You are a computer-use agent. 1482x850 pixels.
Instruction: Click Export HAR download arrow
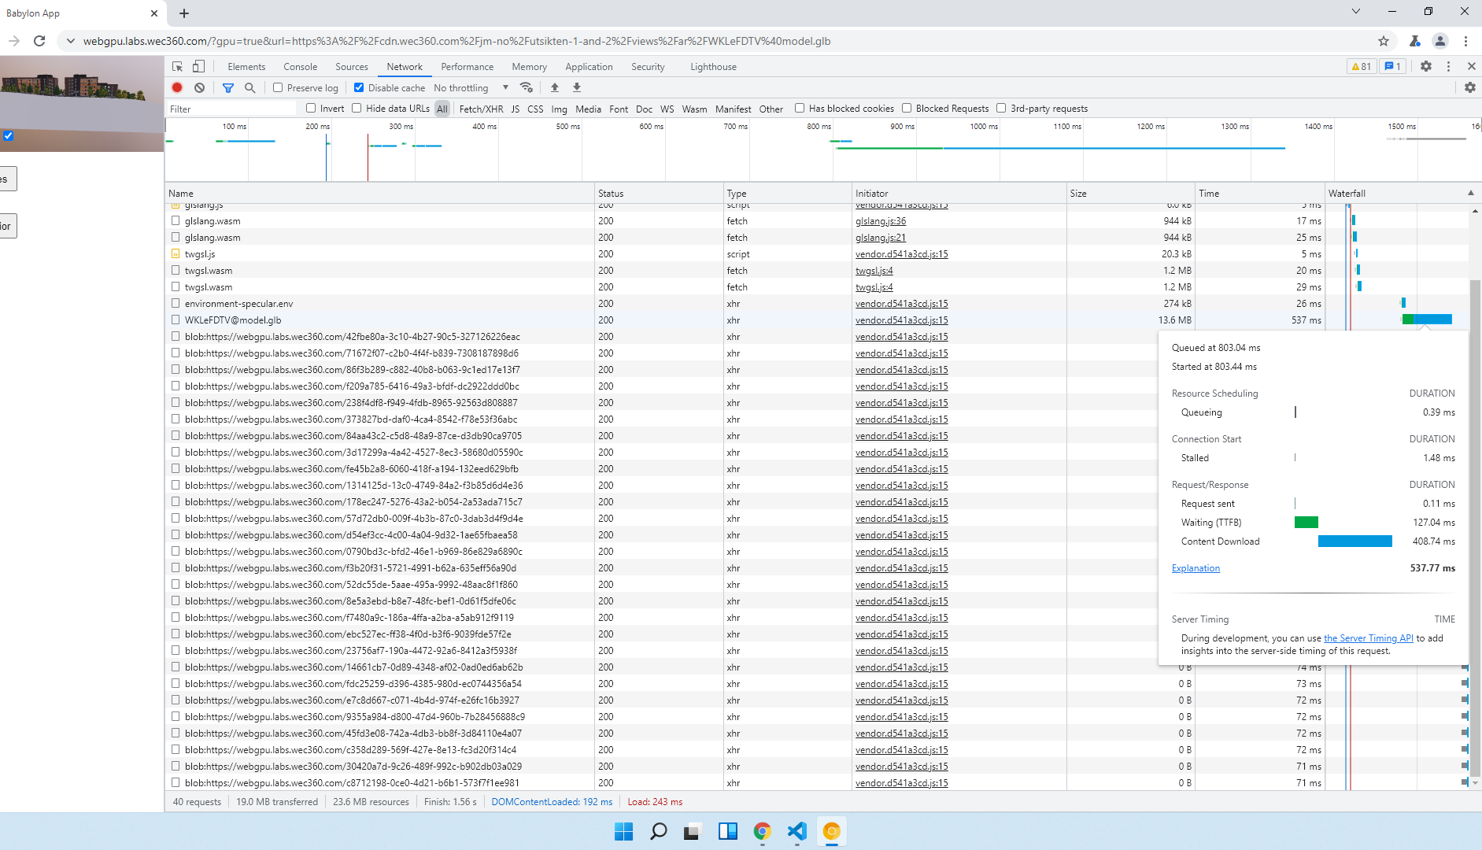point(577,87)
